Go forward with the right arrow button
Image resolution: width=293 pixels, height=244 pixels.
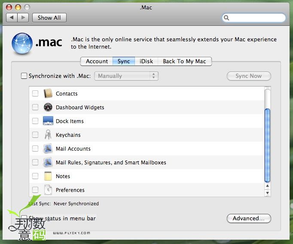coord(23,18)
